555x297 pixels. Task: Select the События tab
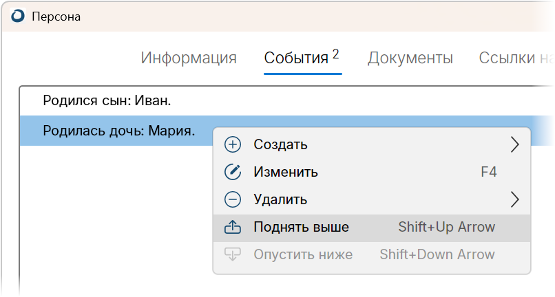point(302,58)
